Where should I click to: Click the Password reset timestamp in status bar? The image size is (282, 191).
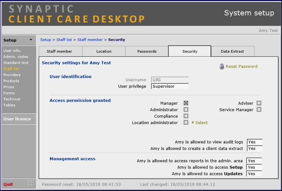[x=81, y=184]
